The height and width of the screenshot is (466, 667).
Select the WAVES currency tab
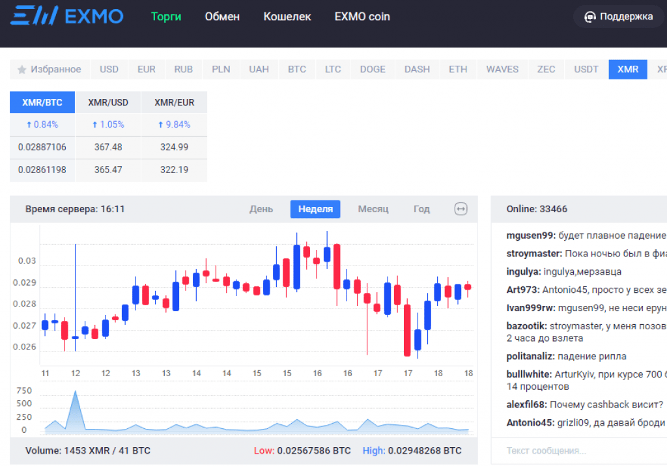coord(502,69)
